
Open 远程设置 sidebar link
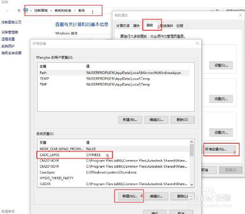click(x=8, y=39)
